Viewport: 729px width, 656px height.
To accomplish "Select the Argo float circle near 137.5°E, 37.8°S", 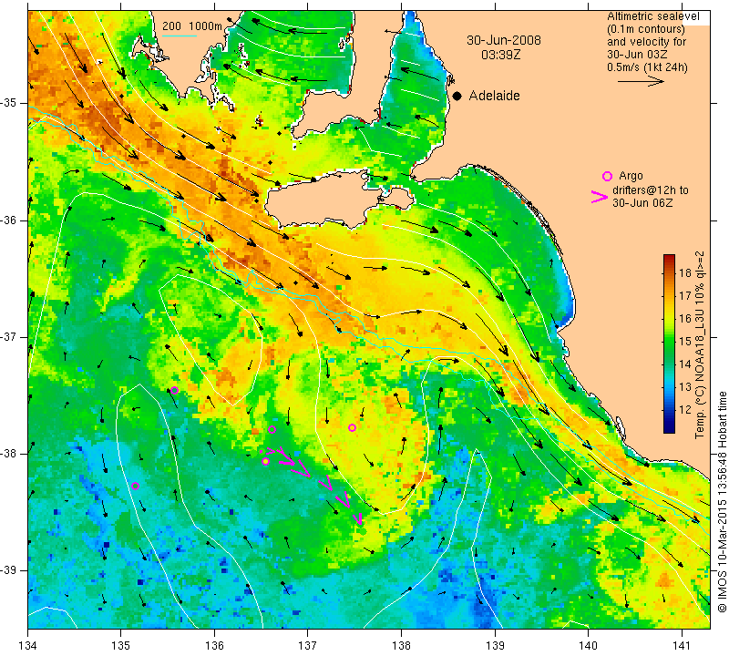I will coord(352,427).
